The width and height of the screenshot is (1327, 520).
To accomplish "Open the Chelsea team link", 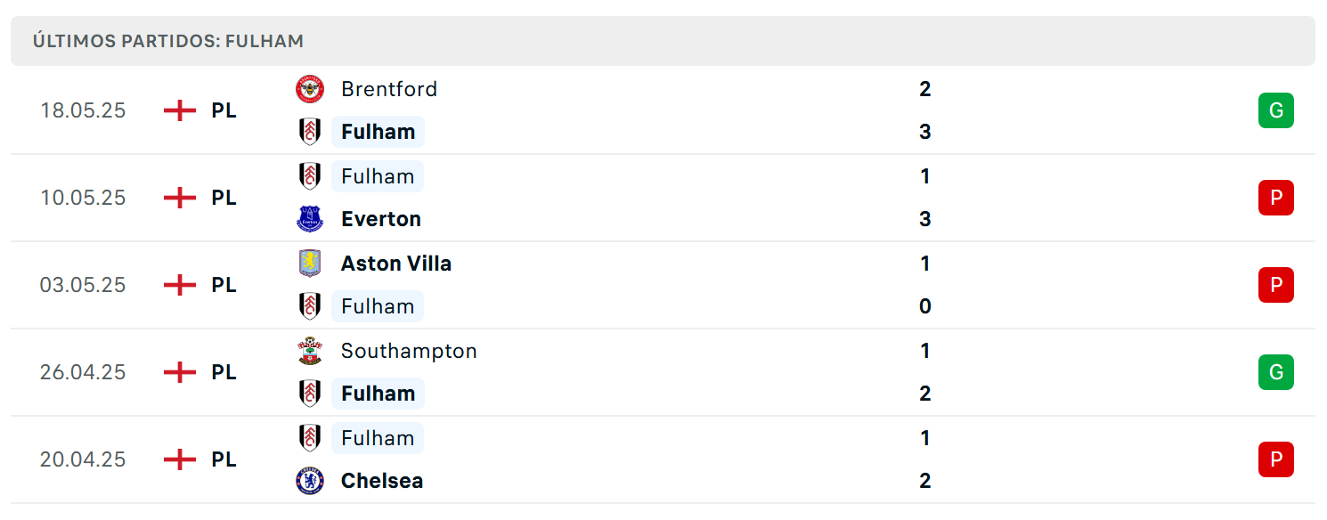I will pos(382,481).
